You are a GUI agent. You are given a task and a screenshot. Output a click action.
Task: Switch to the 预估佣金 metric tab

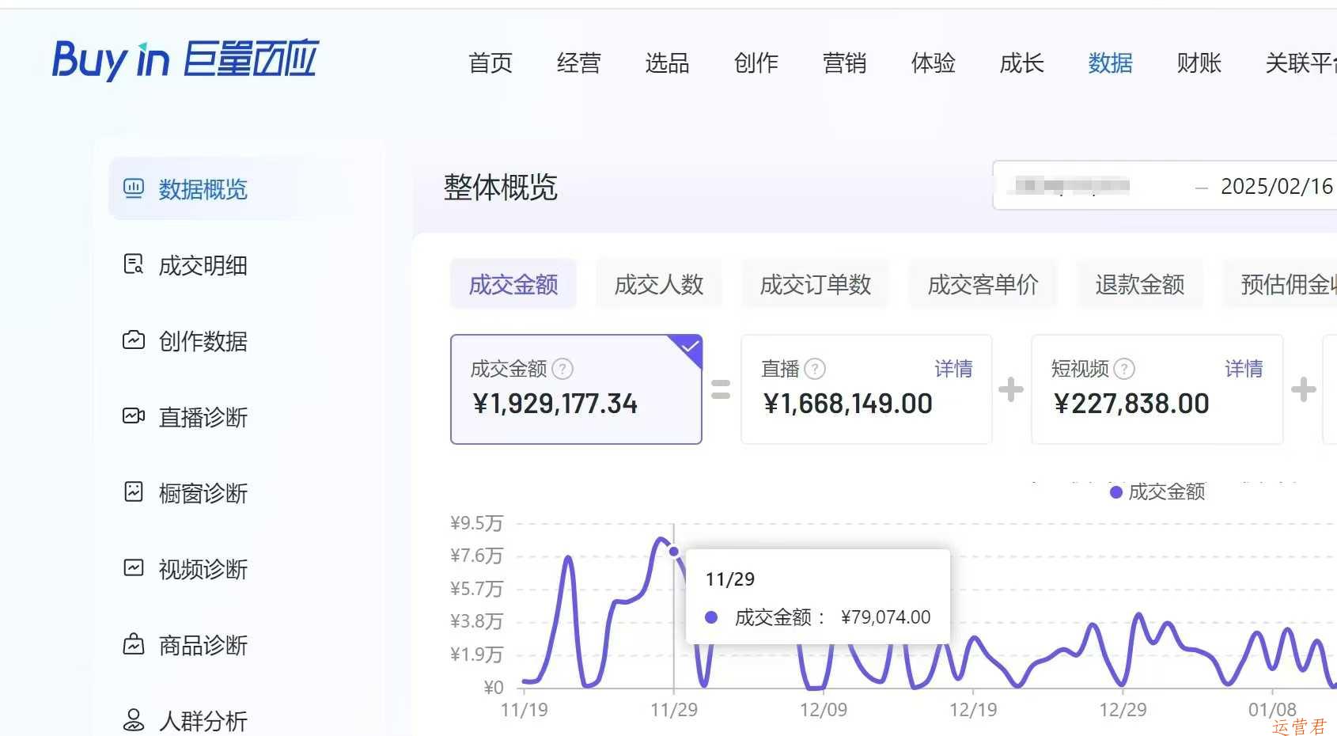pyautogui.click(x=1280, y=284)
